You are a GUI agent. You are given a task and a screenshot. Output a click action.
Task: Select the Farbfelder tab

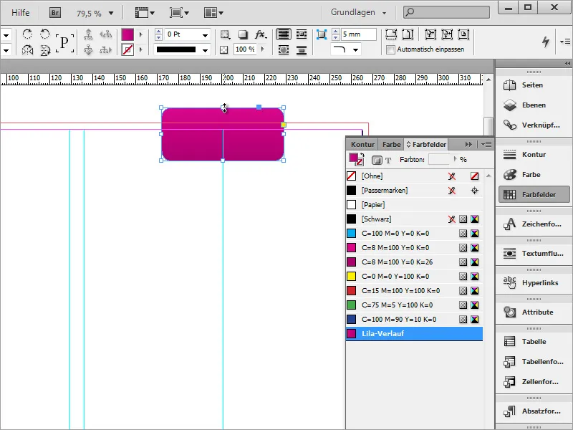[426, 145]
